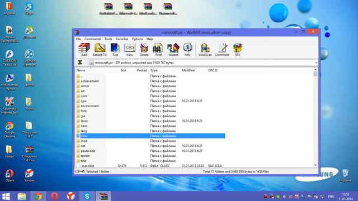Image resolution: width=358 pixels, height=201 pixels.
Task: Click the Skype desktop shortcut
Action: coord(29,9)
